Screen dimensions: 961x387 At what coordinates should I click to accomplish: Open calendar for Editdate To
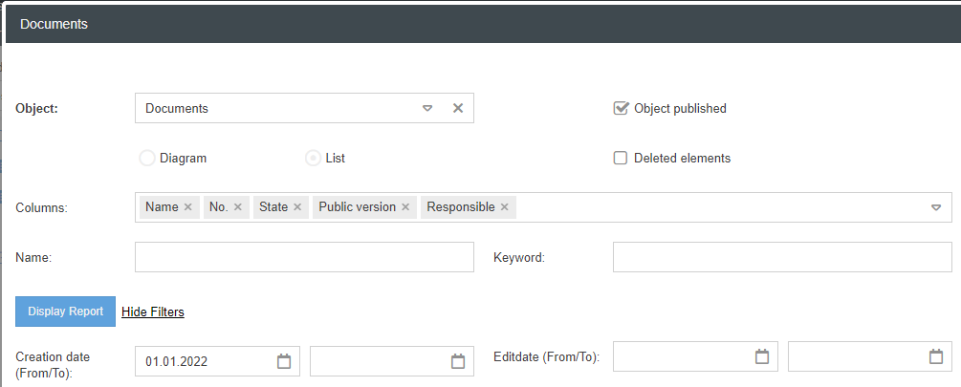[936, 356]
